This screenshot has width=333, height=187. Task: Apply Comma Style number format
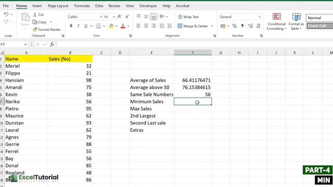tap(242, 26)
